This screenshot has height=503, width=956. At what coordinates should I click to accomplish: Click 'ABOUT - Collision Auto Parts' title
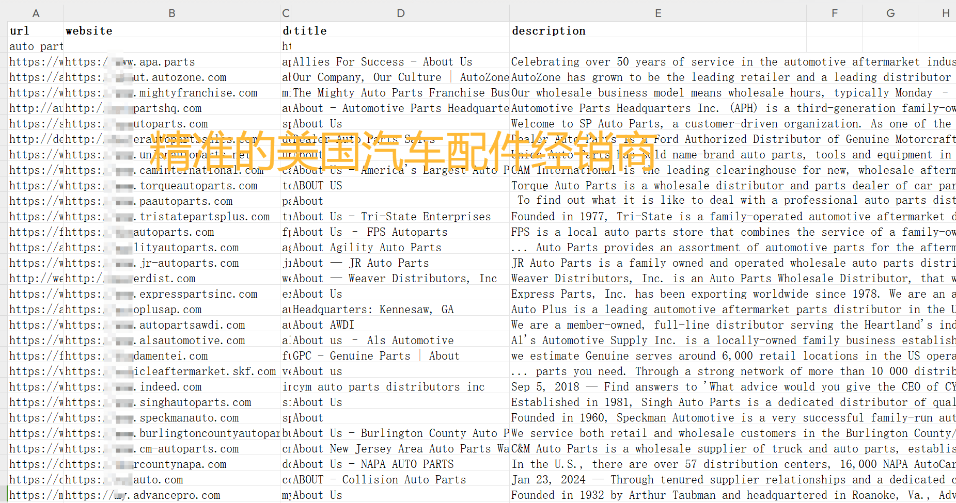pyautogui.click(x=401, y=479)
